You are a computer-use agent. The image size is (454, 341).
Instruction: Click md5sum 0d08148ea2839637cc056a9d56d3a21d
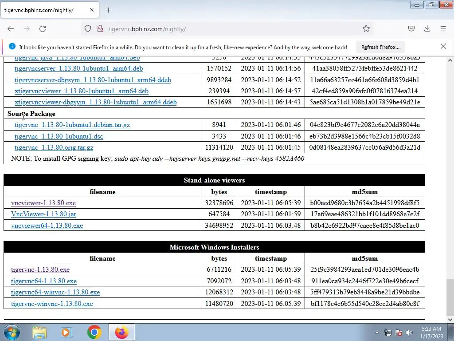point(364,147)
